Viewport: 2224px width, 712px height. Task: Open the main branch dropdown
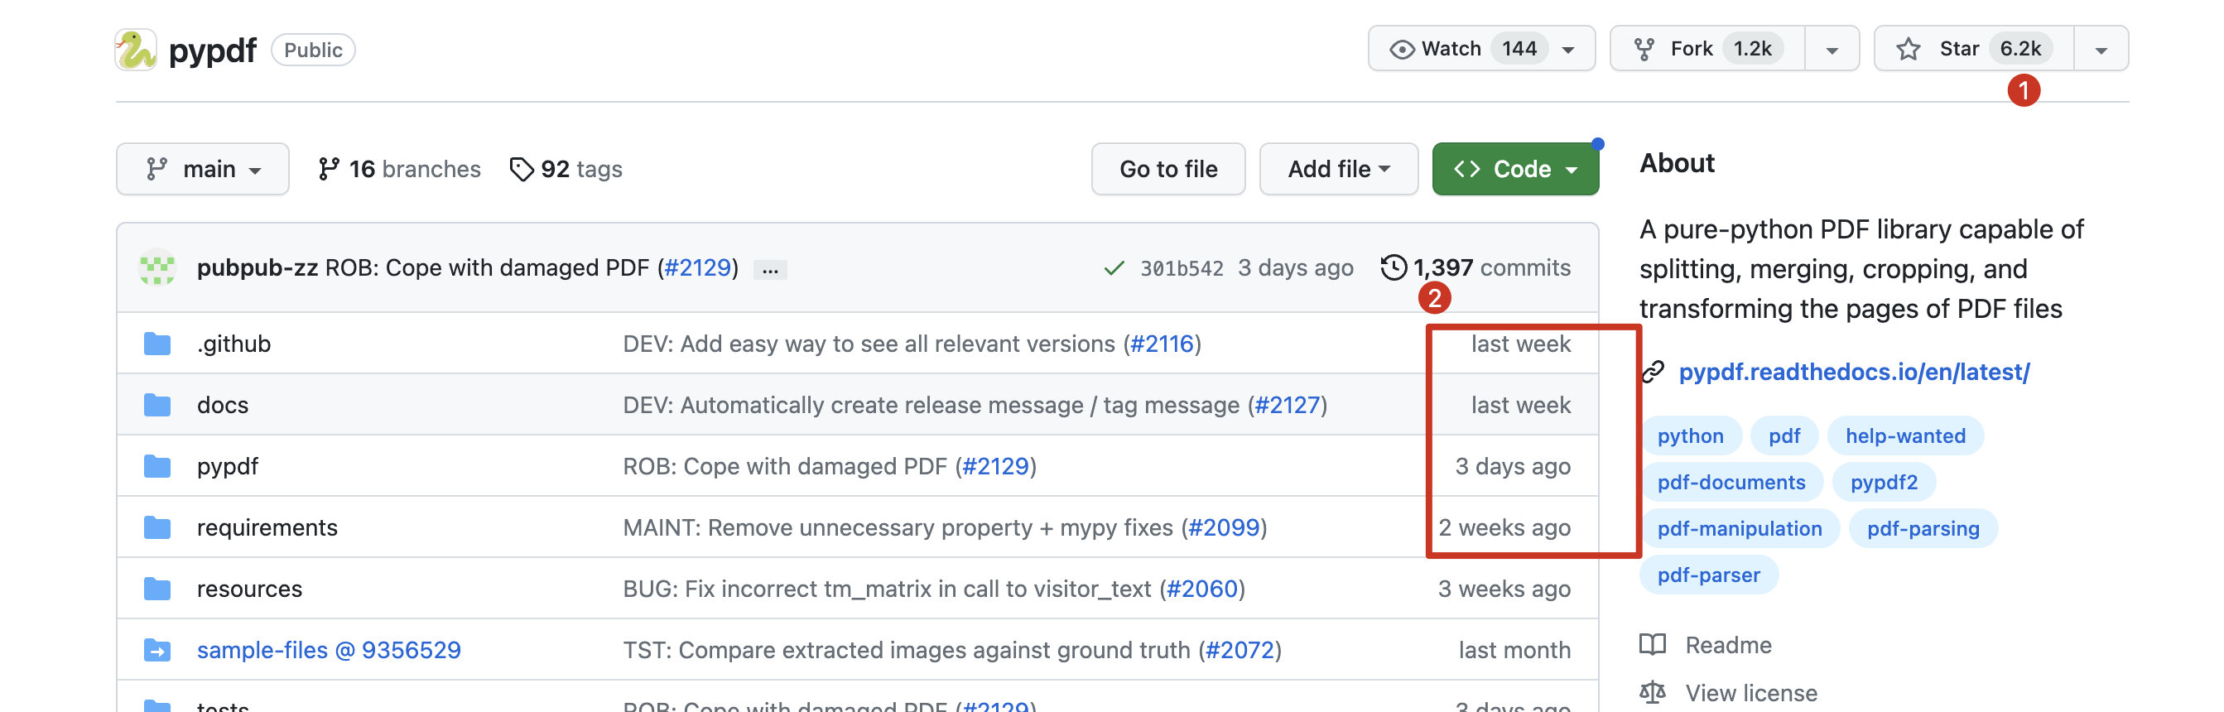(203, 169)
